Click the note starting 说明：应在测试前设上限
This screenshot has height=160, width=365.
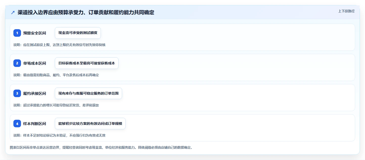point(59,45)
